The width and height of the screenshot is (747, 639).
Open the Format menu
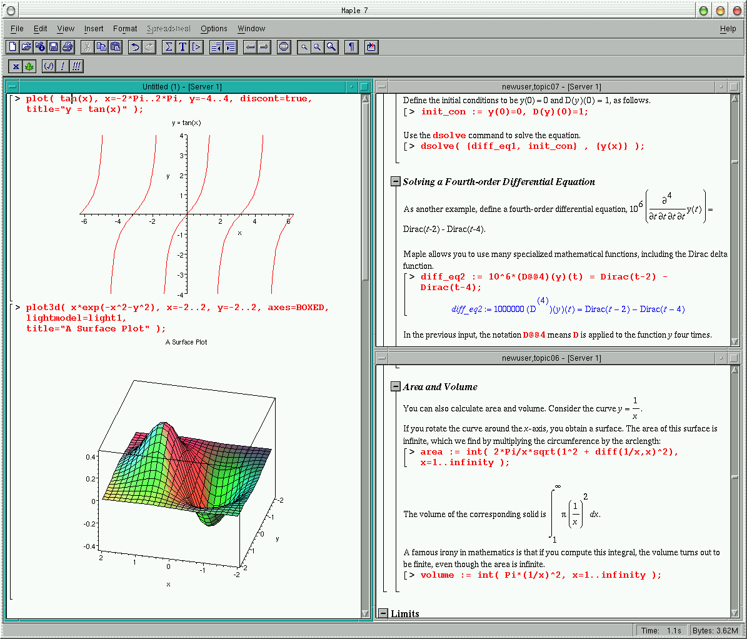[125, 29]
